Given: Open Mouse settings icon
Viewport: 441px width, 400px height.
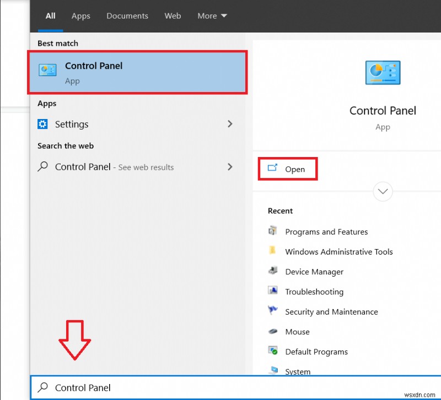Looking at the screenshot, I should 273,331.
